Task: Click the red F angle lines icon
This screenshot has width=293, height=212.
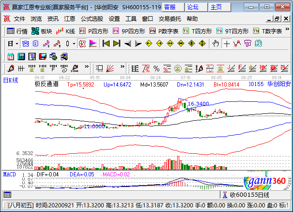Action: pos(242,69)
